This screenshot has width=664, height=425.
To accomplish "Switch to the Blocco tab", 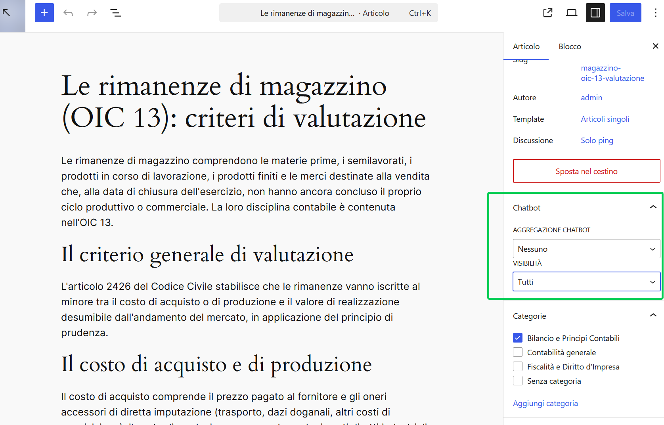I will [x=570, y=46].
